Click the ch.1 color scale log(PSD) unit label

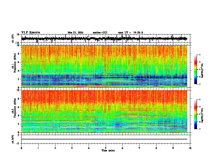point(202,71)
